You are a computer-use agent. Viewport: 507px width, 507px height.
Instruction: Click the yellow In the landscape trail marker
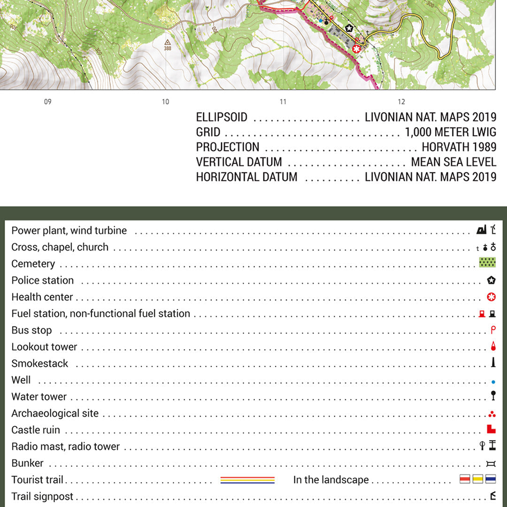point(478,480)
